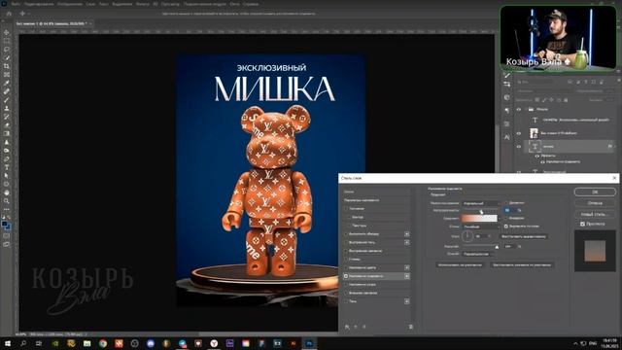Select the Pen tool
Screen dimensions: 622x350
7,158
